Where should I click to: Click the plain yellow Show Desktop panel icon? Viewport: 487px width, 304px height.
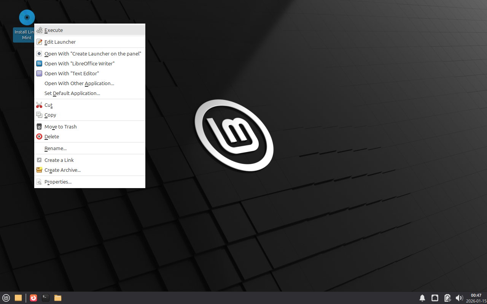18,298
